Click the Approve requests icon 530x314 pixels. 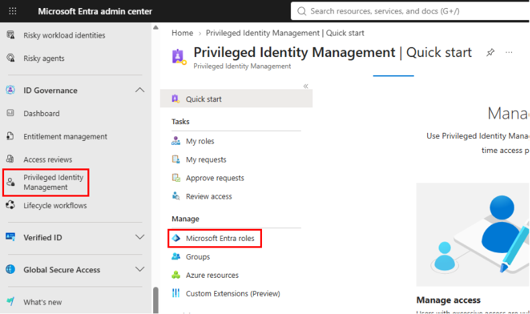(x=176, y=178)
